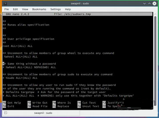This screenshot has height=118, width=159.
Task: Open the Settings menu
Action: click(56, 9)
